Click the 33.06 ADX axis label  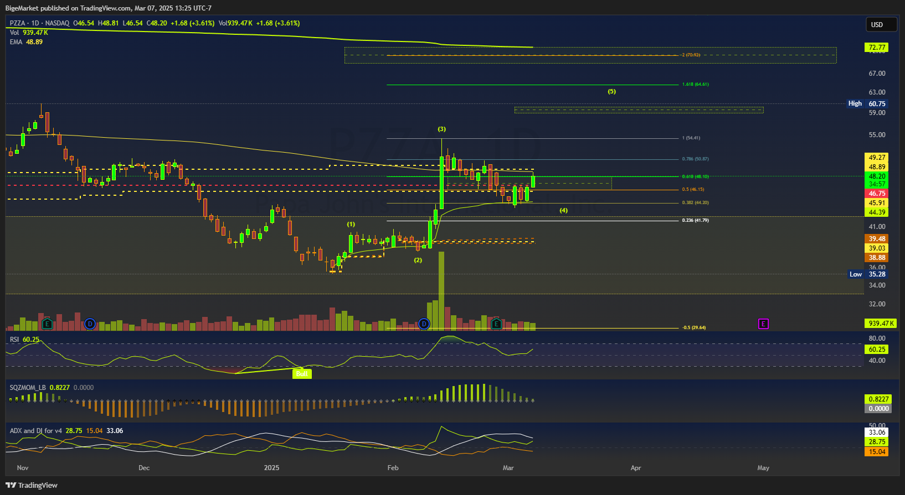[x=877, y=433]
